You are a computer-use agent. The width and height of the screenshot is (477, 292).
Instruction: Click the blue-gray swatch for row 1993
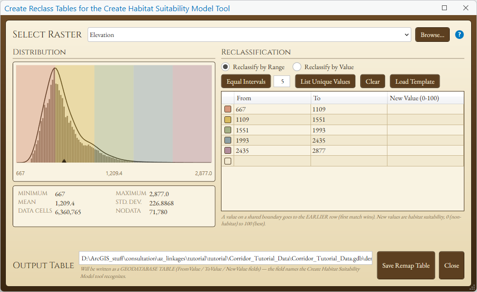[228, 140]
